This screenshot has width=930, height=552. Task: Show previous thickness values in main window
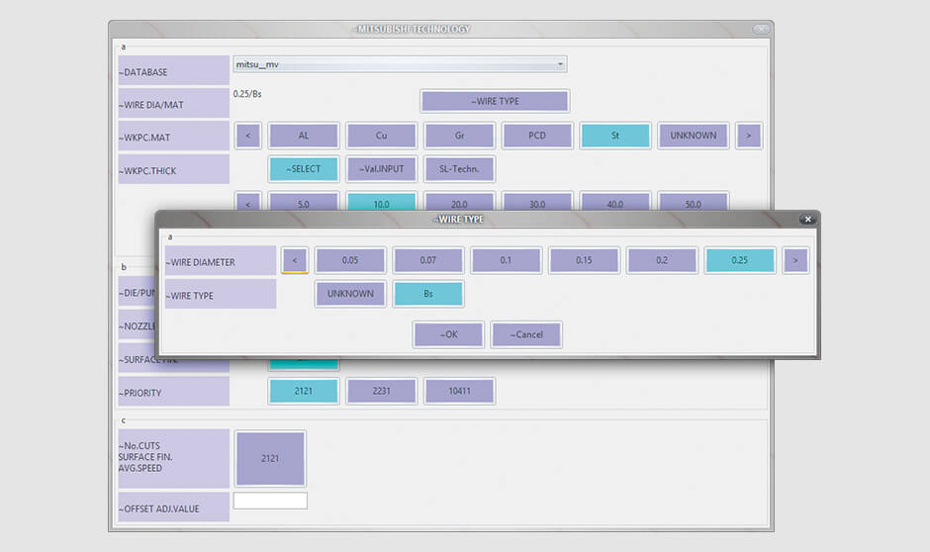pos(248,202)
